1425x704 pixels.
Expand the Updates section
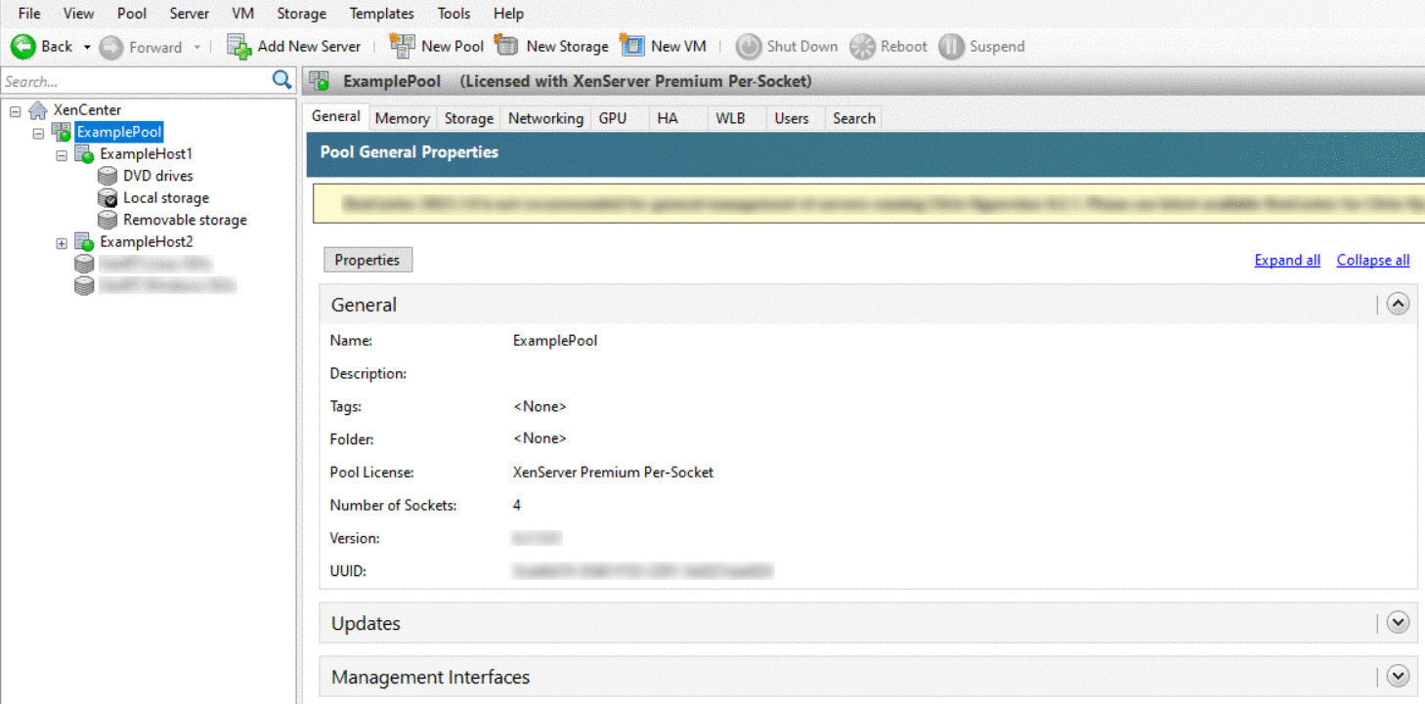click(1398, 622)
